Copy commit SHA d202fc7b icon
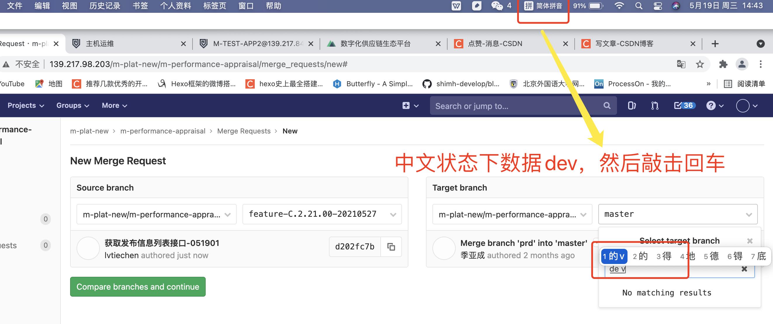Image resolution: width=773 pixels, height=324 pixels. (391, 247)
